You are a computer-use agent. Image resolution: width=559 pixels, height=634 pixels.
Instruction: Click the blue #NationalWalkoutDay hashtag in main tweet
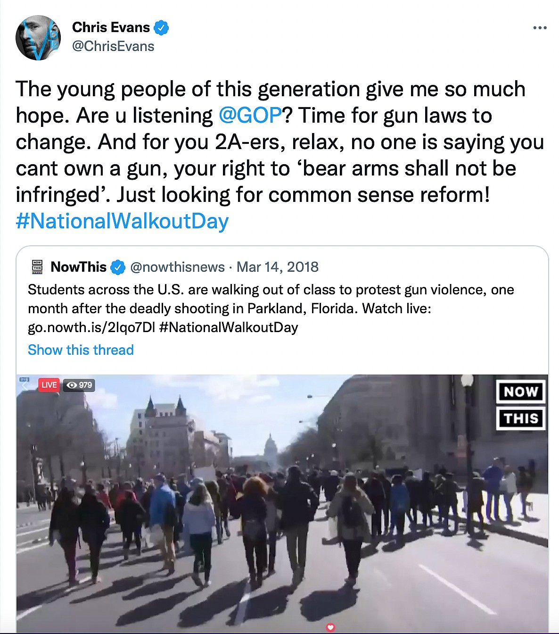tap(122, 221)
